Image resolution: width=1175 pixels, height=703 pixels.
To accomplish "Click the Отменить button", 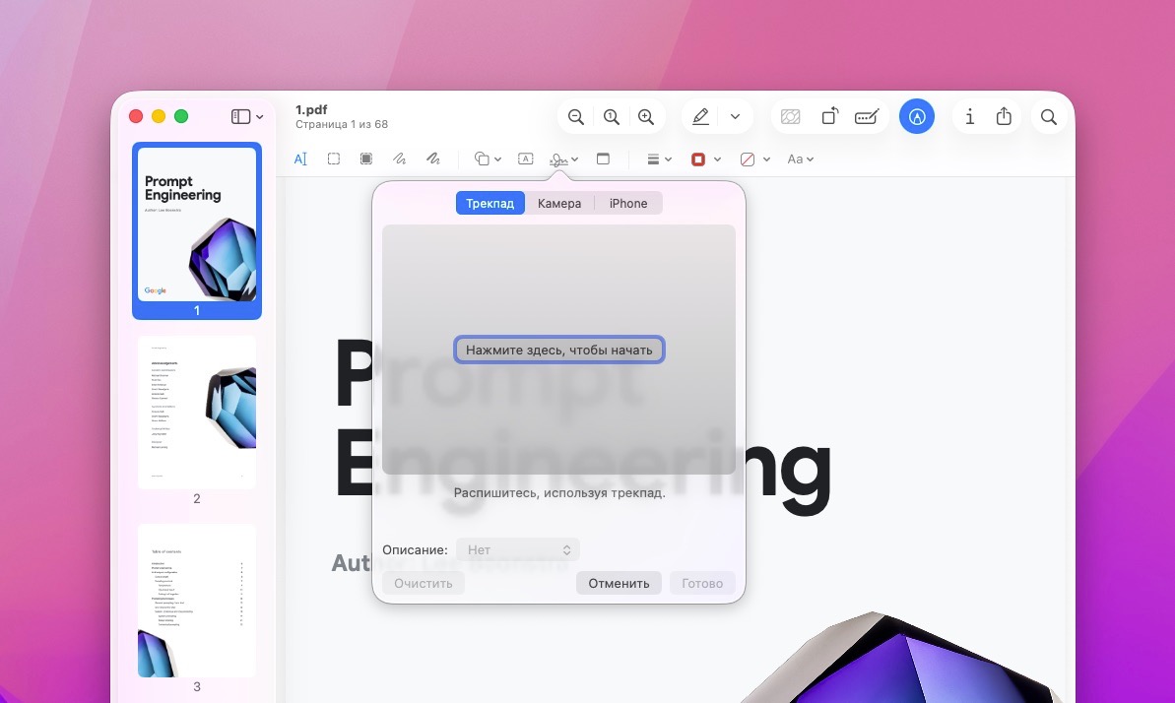I will (619, 583).
